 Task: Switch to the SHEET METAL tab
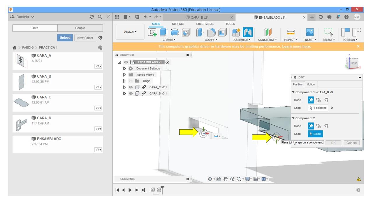pyautogui.click(x=205, y=24)
